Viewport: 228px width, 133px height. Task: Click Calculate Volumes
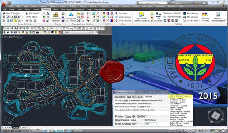[x=205, y=17]
